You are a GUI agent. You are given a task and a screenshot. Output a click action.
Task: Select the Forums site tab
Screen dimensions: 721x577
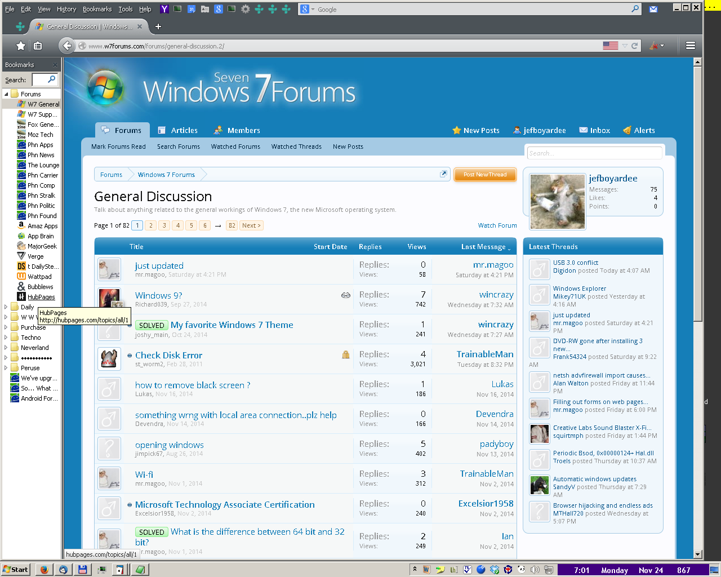[122, 130]
